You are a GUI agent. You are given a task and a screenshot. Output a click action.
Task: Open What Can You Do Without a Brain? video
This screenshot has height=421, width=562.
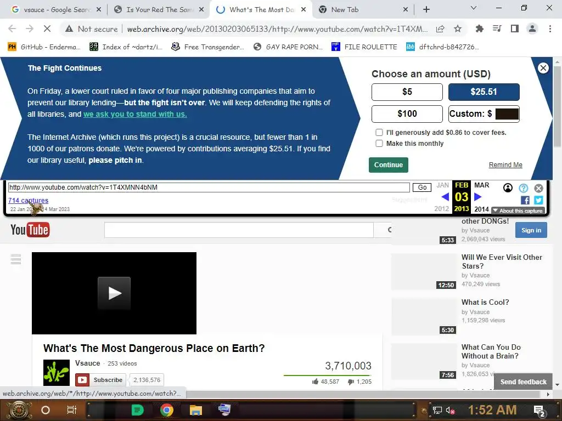point(491,351)
